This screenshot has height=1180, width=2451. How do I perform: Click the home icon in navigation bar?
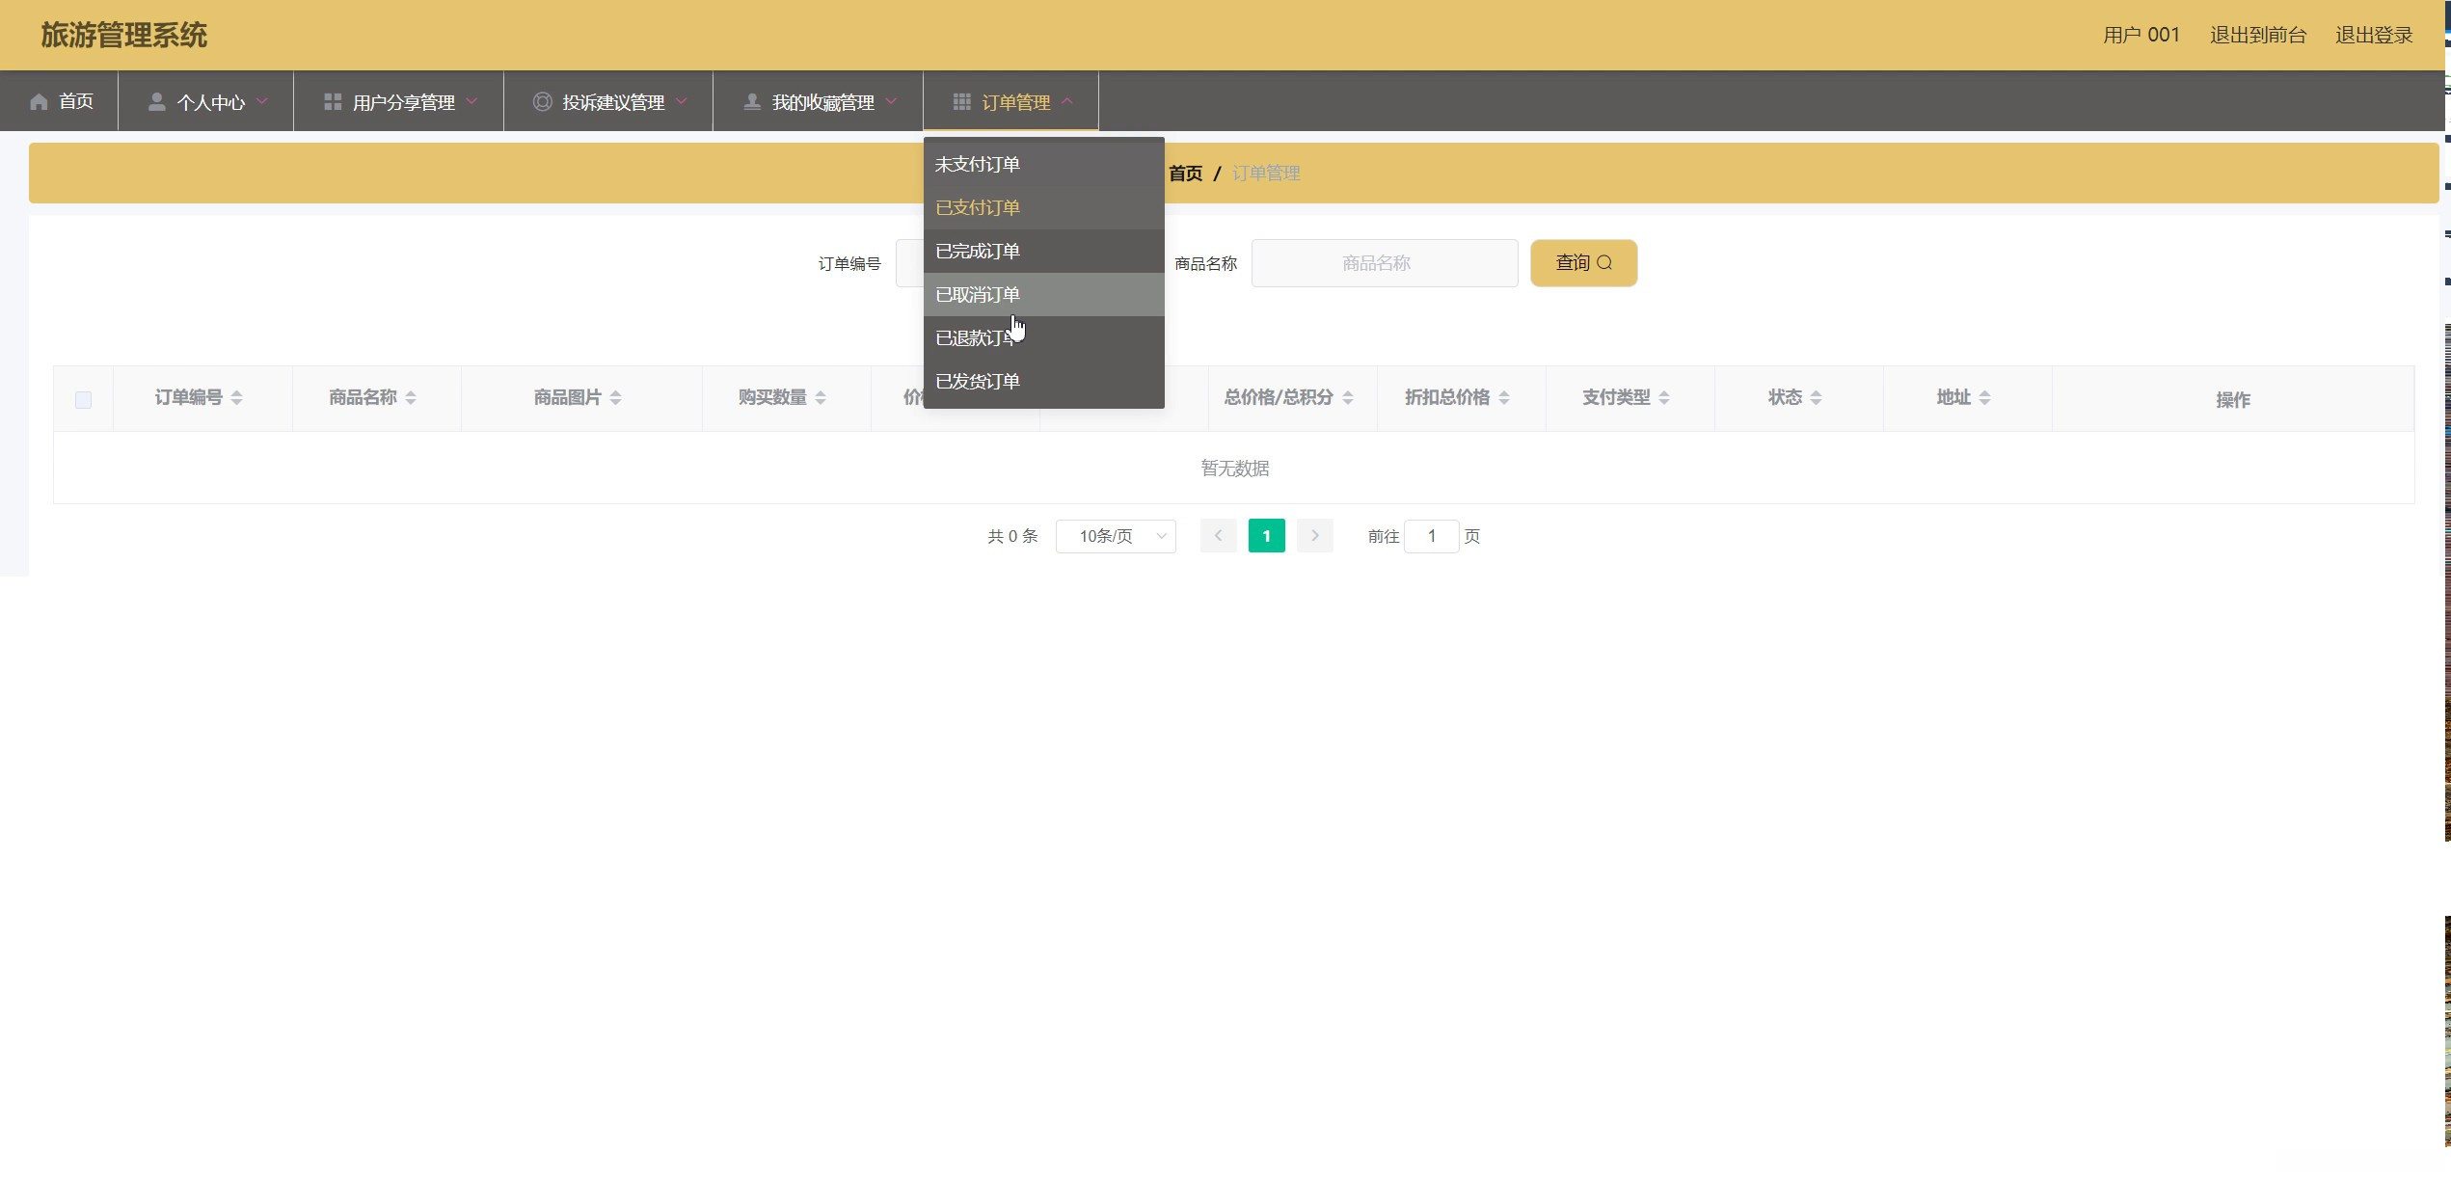tap(39, 102)
